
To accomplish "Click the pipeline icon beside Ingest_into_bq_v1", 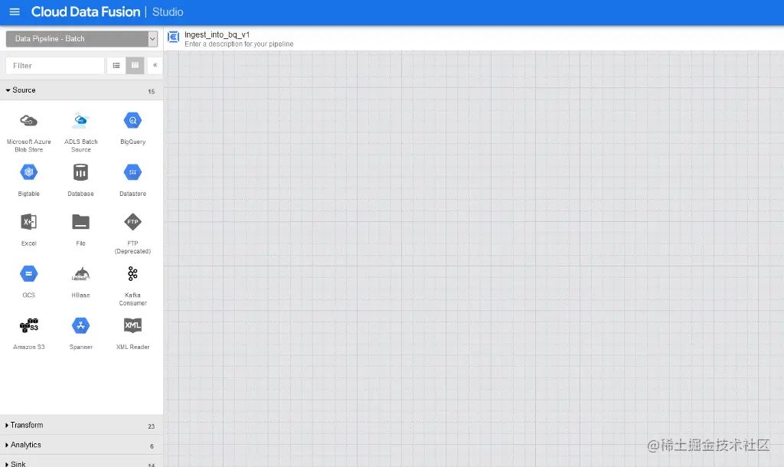I will (174, 37).
